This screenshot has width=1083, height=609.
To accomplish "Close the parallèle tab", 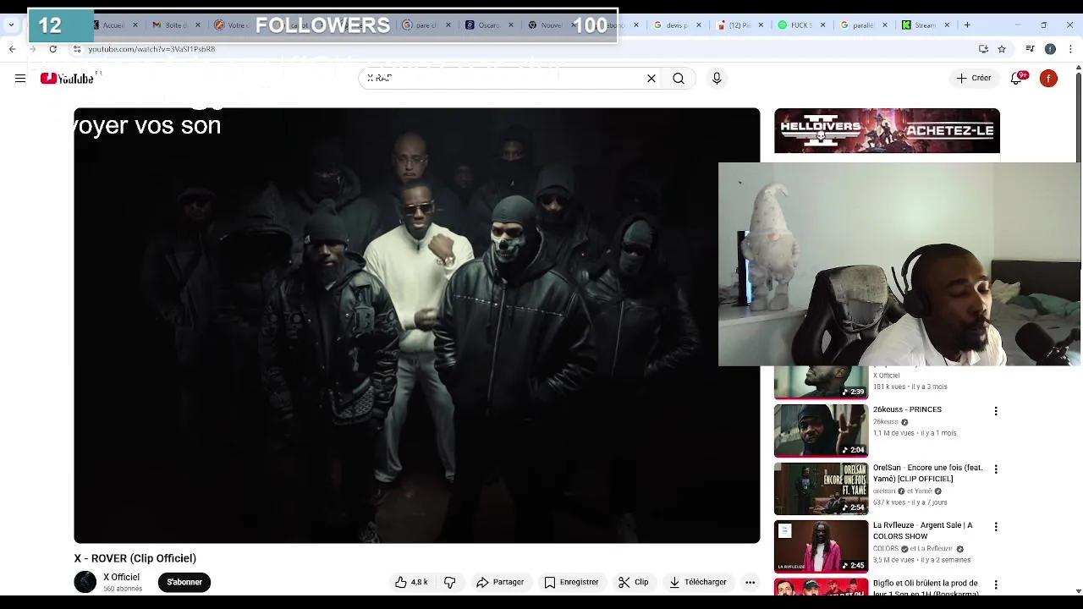I will [884, 25].
